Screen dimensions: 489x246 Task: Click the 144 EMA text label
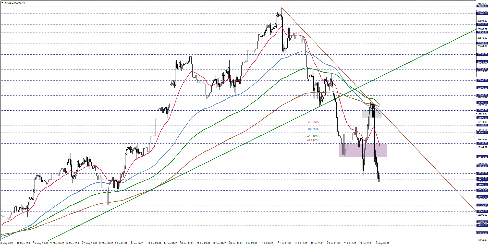click(313, 136)
